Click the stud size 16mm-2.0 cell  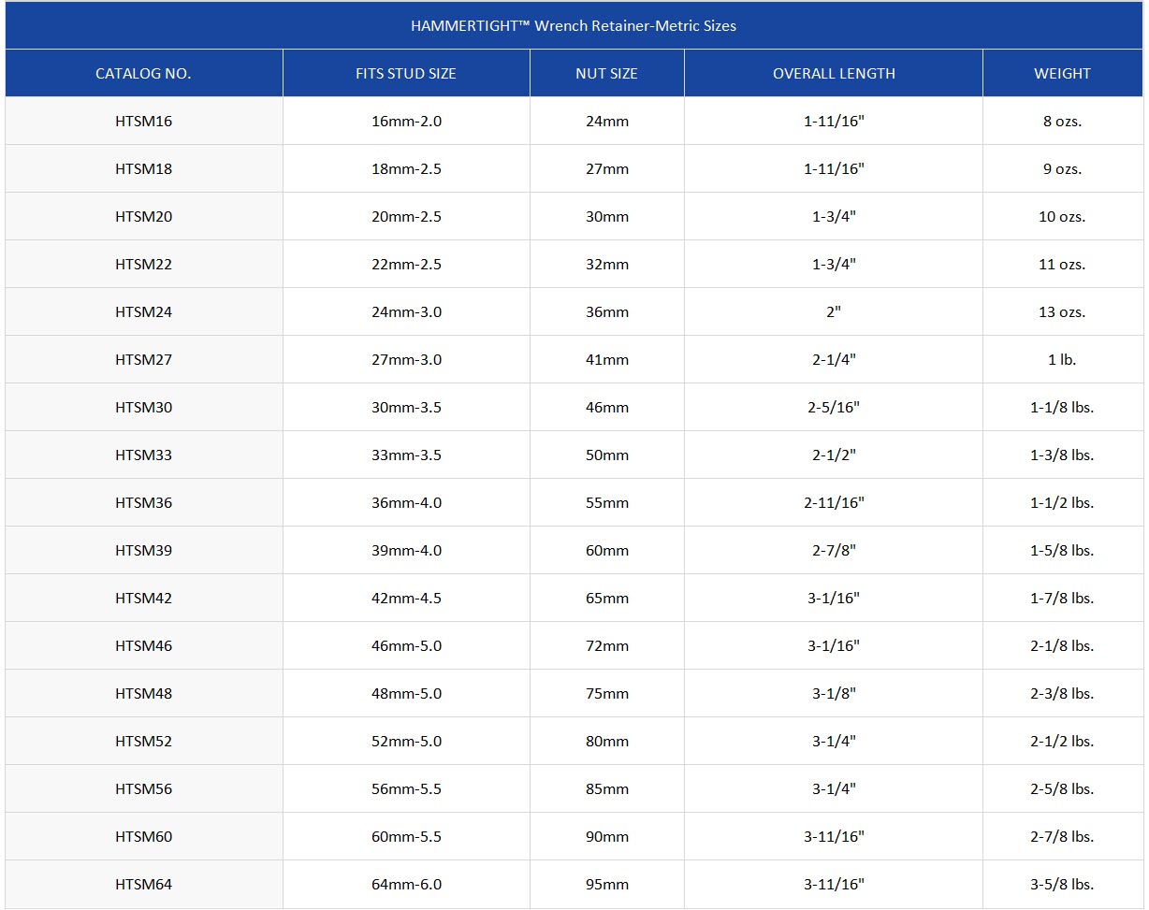(x=406, y=122)
